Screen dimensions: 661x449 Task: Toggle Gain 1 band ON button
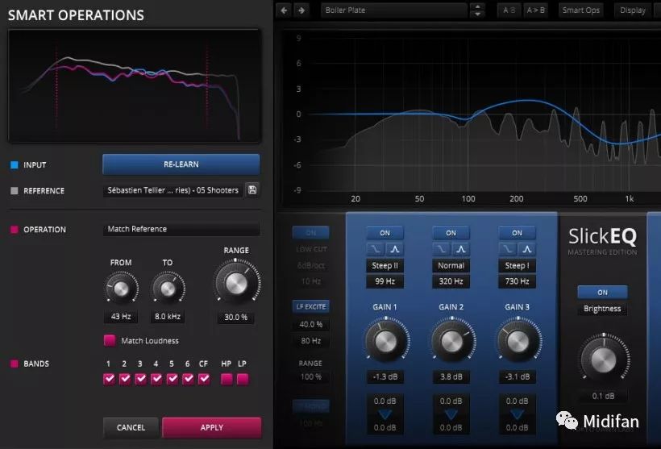(x=385, y=233)
